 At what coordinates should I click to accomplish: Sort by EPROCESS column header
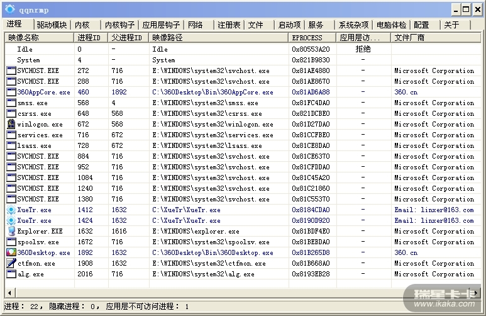[312, 38]
